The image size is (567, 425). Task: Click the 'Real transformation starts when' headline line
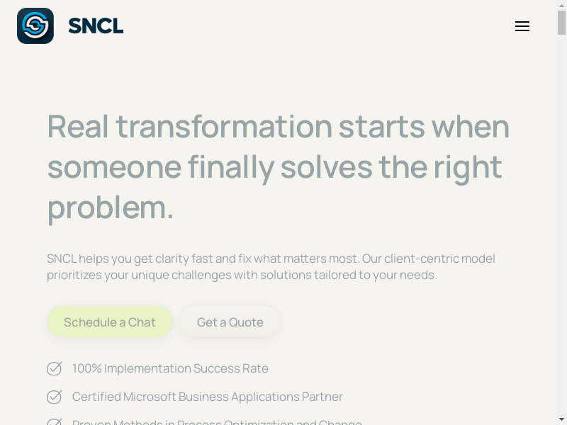pos(278,127)
